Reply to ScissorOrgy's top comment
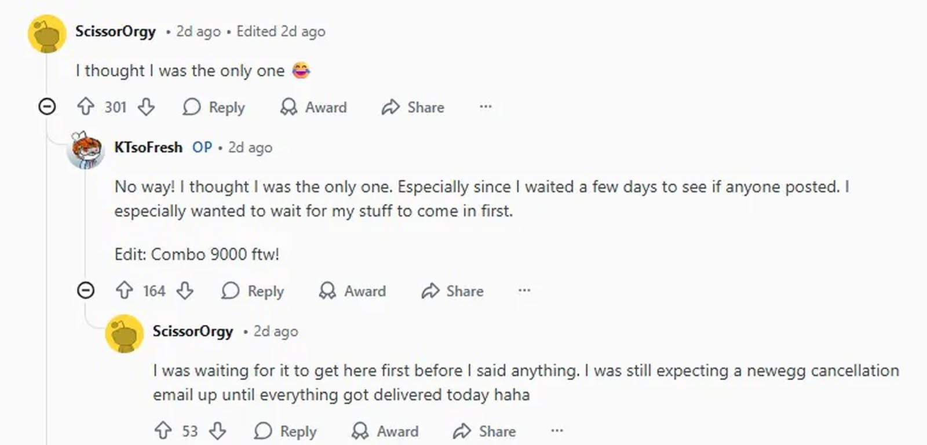Screen dimensions: 927x445 (x=214, y=107)
